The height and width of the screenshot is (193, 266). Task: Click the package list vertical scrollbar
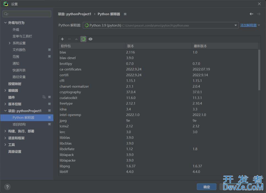259,70
